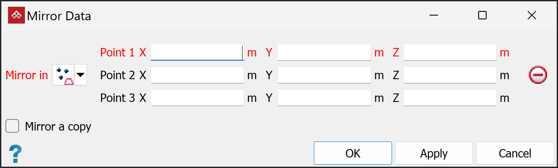
Task: Click the Point 2 Z input box
Action: coord(450,75)
